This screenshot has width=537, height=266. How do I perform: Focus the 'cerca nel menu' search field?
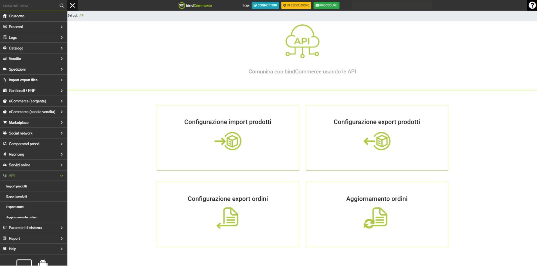[x=30, y=5]
